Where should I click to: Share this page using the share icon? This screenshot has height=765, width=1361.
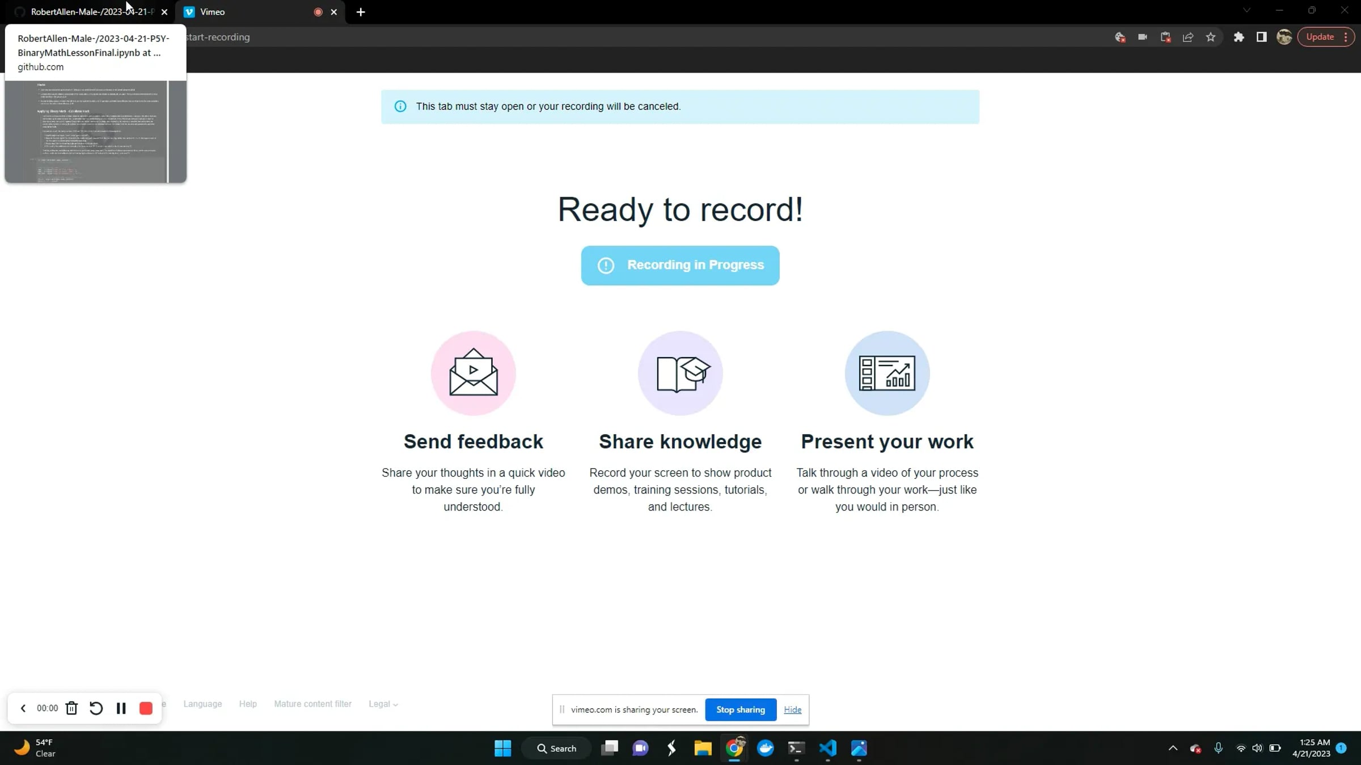pyautogui.click(x=1188, y=37)
